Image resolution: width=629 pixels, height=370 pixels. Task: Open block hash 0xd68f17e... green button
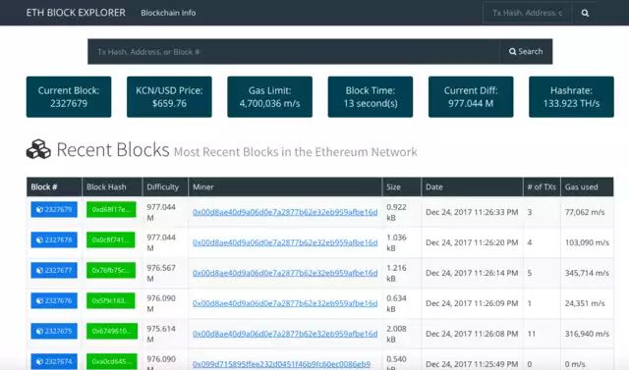point(111,209)
